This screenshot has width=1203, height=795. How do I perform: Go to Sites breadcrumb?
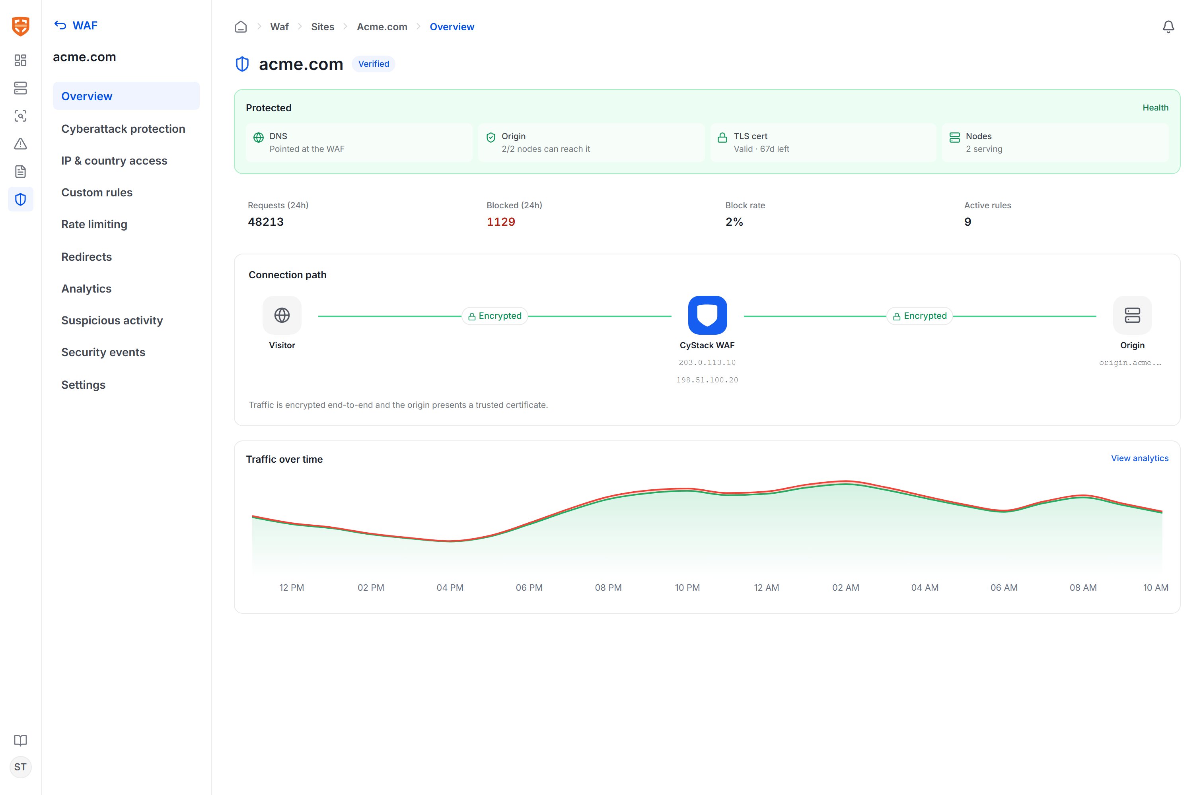point(323,27)
